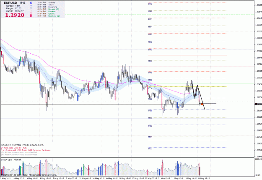Select the HongKong session clock row
The height and width of the screenshot is (180, 262).
click(x=47, y=7)
